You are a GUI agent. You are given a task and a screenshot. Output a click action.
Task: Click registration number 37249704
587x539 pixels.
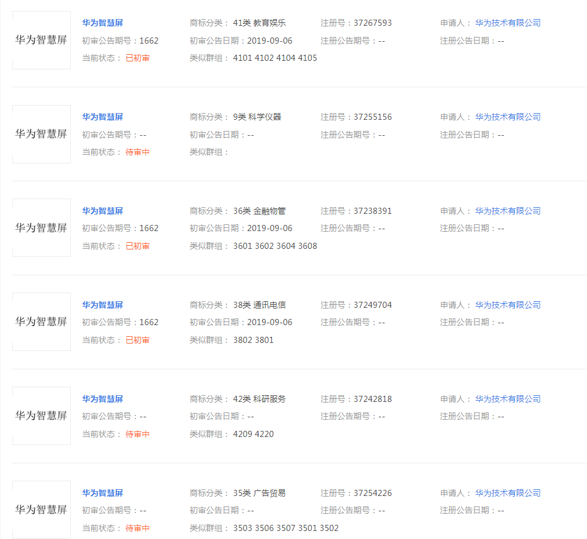[x=372, y=305]
